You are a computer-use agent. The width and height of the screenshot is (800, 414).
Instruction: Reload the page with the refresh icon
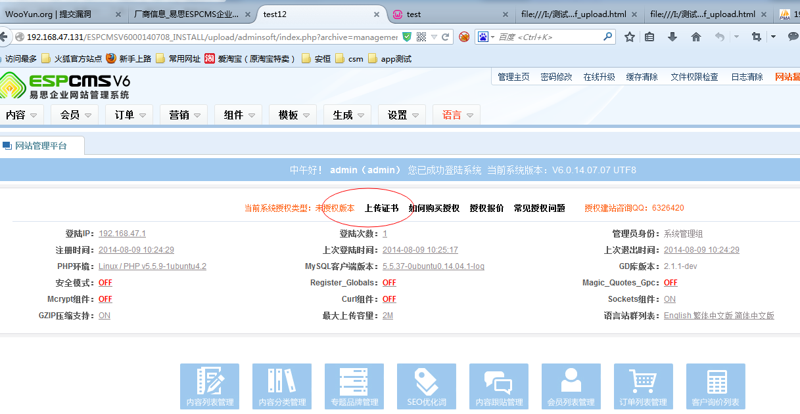pos(445,37)
